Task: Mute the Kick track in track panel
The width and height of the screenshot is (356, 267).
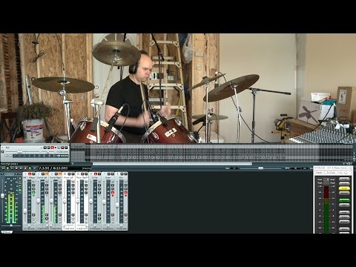Action: click(x=62, y=148)
